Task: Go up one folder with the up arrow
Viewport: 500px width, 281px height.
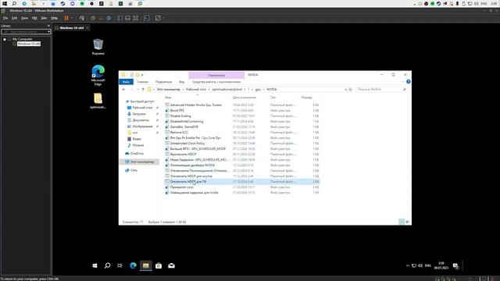Action: point(143,90)
